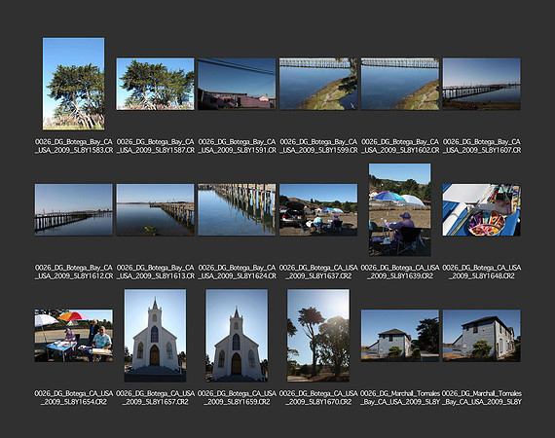This screenshot has height=438, width=555.
Task: Open the pier pilings reflection thumbnail 5L8Y1624
Action: click(x=237, y=210)
